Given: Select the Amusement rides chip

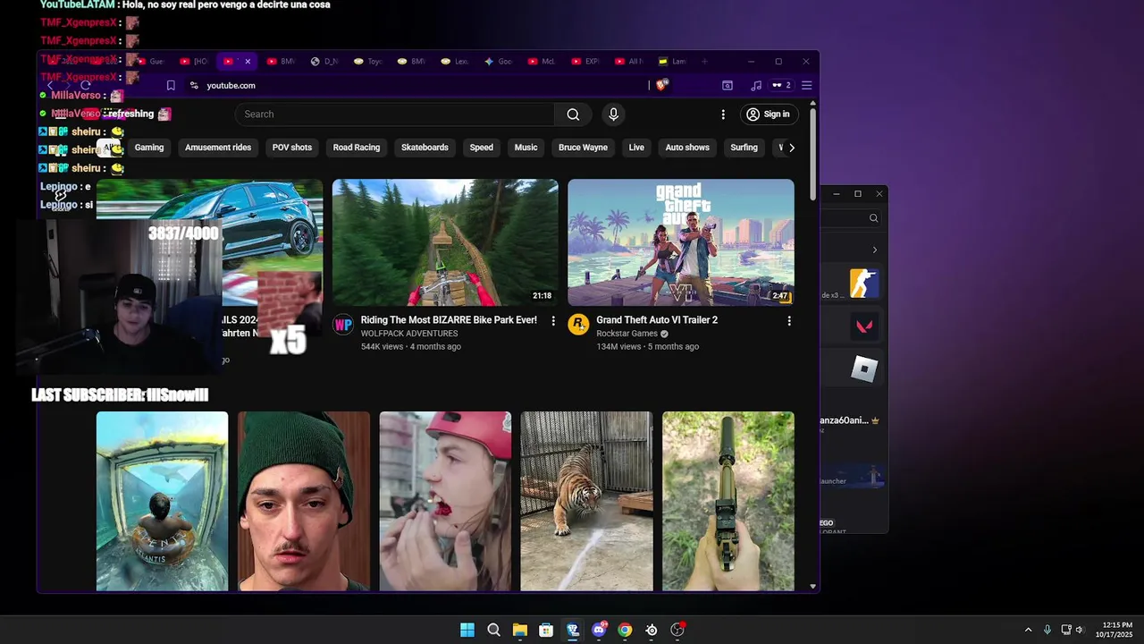Looking at the screenshot, I should (218, 148).
